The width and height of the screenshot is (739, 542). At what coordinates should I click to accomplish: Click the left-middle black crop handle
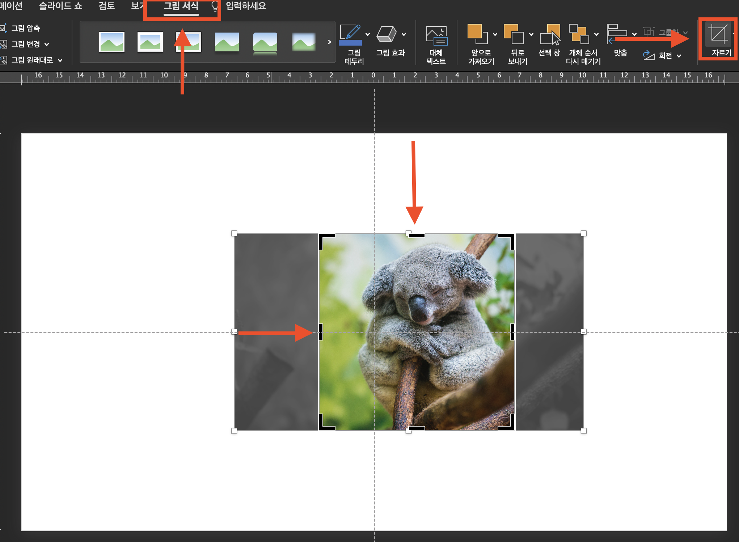tap(321, 332)
